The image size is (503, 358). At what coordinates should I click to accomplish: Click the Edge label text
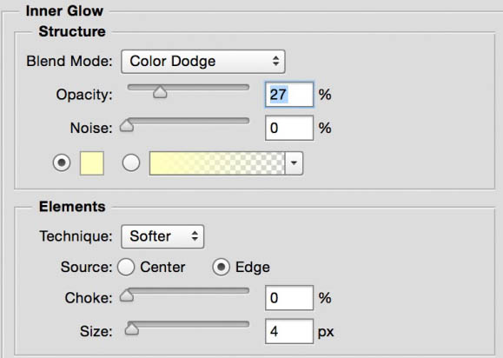point(253,268)
